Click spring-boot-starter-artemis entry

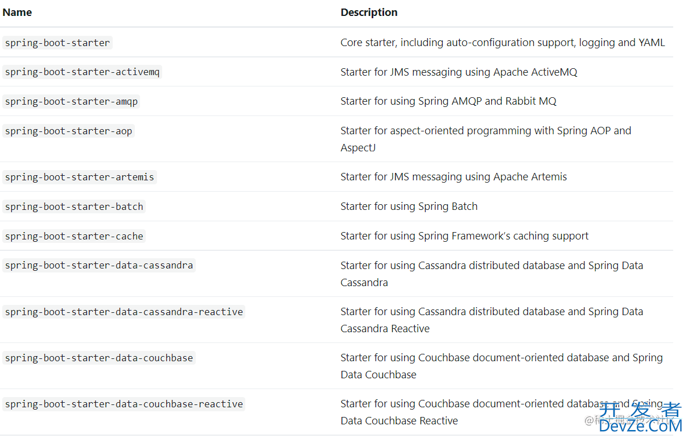point(79,177)
